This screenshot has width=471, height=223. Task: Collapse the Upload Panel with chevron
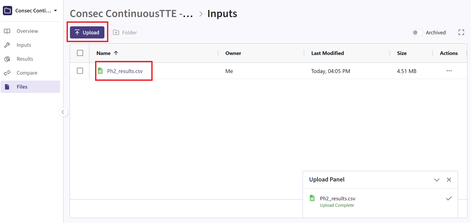pos(437,180)
